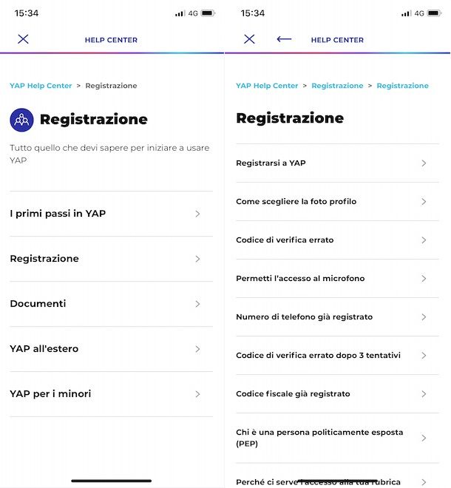Tap the battery icon in left status bar

click(x=208, y=13)
